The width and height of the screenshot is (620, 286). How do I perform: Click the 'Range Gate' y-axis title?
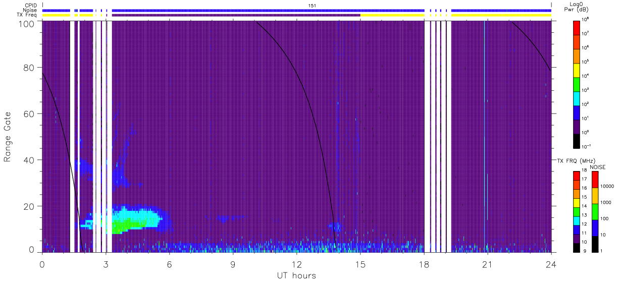[x=8, y=136]
